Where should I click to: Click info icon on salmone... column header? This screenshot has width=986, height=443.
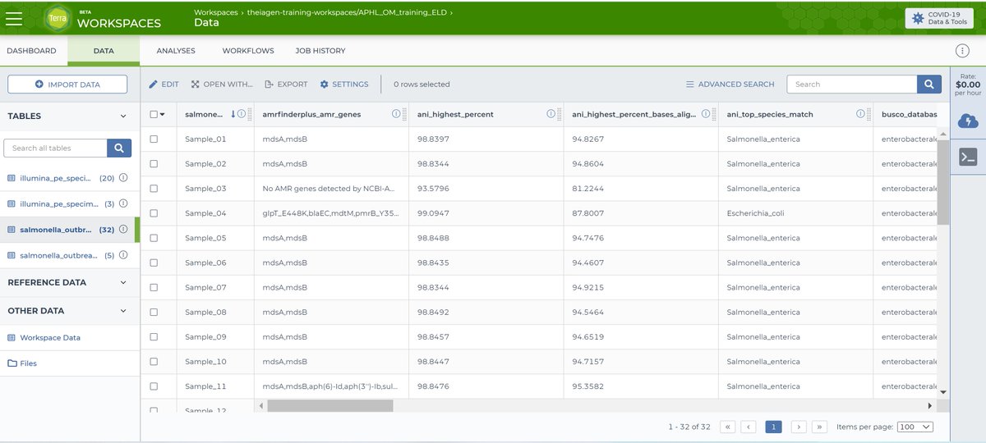click(x=242, y=114)
